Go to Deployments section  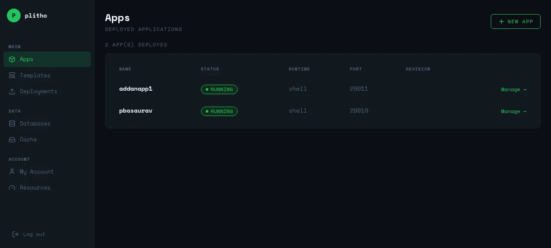click(47, 91)
